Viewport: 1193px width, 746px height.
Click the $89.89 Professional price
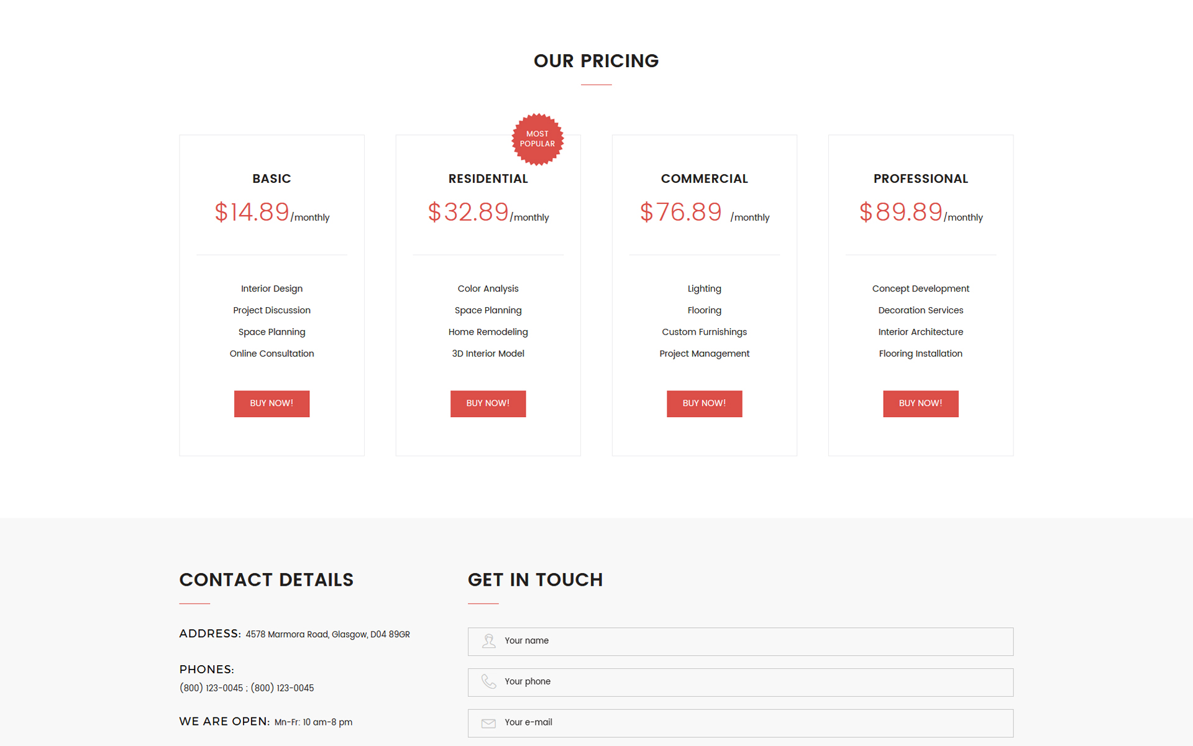(x=901, y=212)
